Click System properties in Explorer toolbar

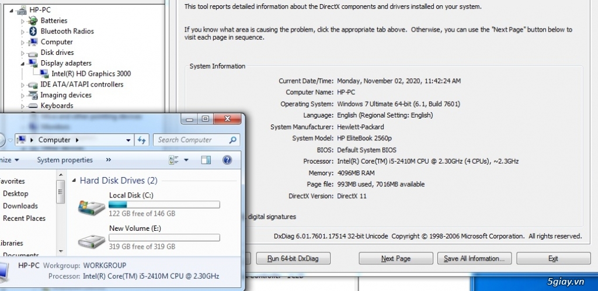pyautogui.click(x=65, y=160)
